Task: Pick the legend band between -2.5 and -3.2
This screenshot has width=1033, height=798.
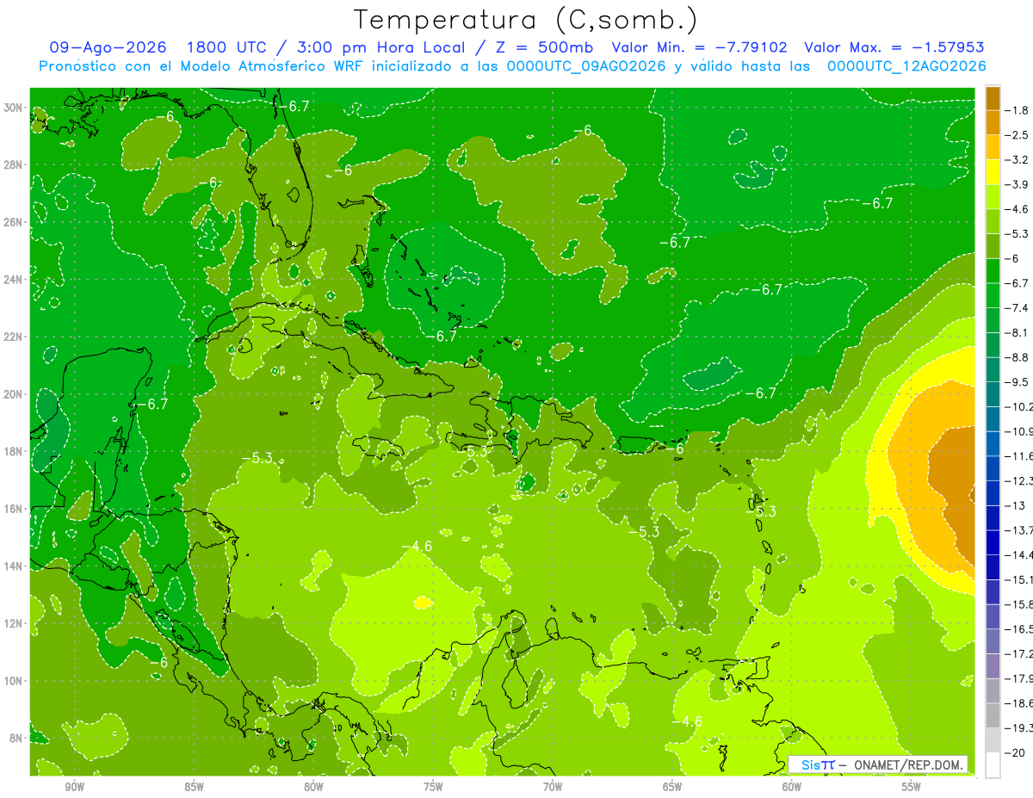Action: point(993,147)
